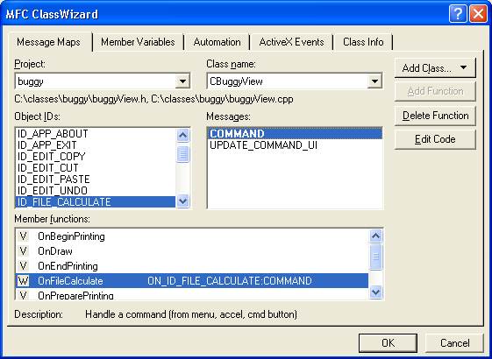This screenshot has width=492, height=359.
Task: Select the COMMAND message
Action: [x=295, y=134]
